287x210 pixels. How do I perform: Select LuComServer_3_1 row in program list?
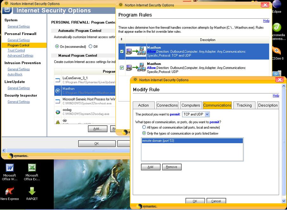click(85, 80)
